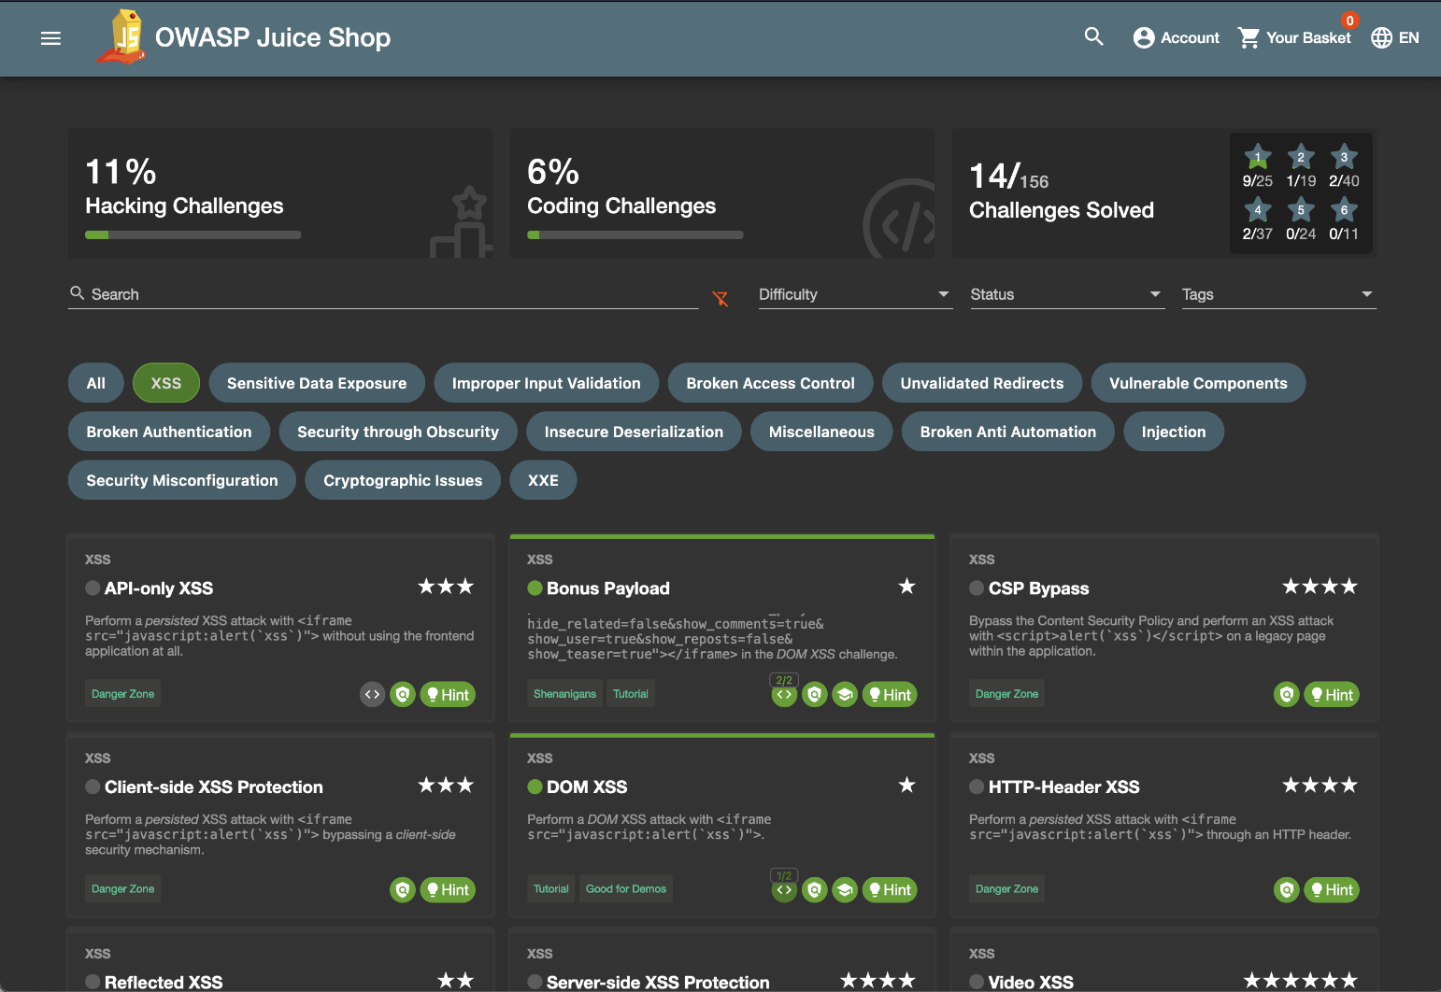
Task: Open Your Basket via the cart icon
Action: click(1248, 38)
